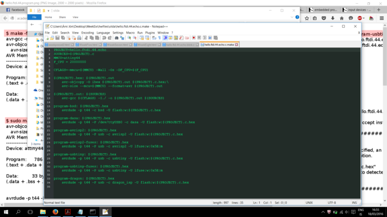Redo the edit via toolbar arrow
The image size is (387, 217).
tap(109, 38)
